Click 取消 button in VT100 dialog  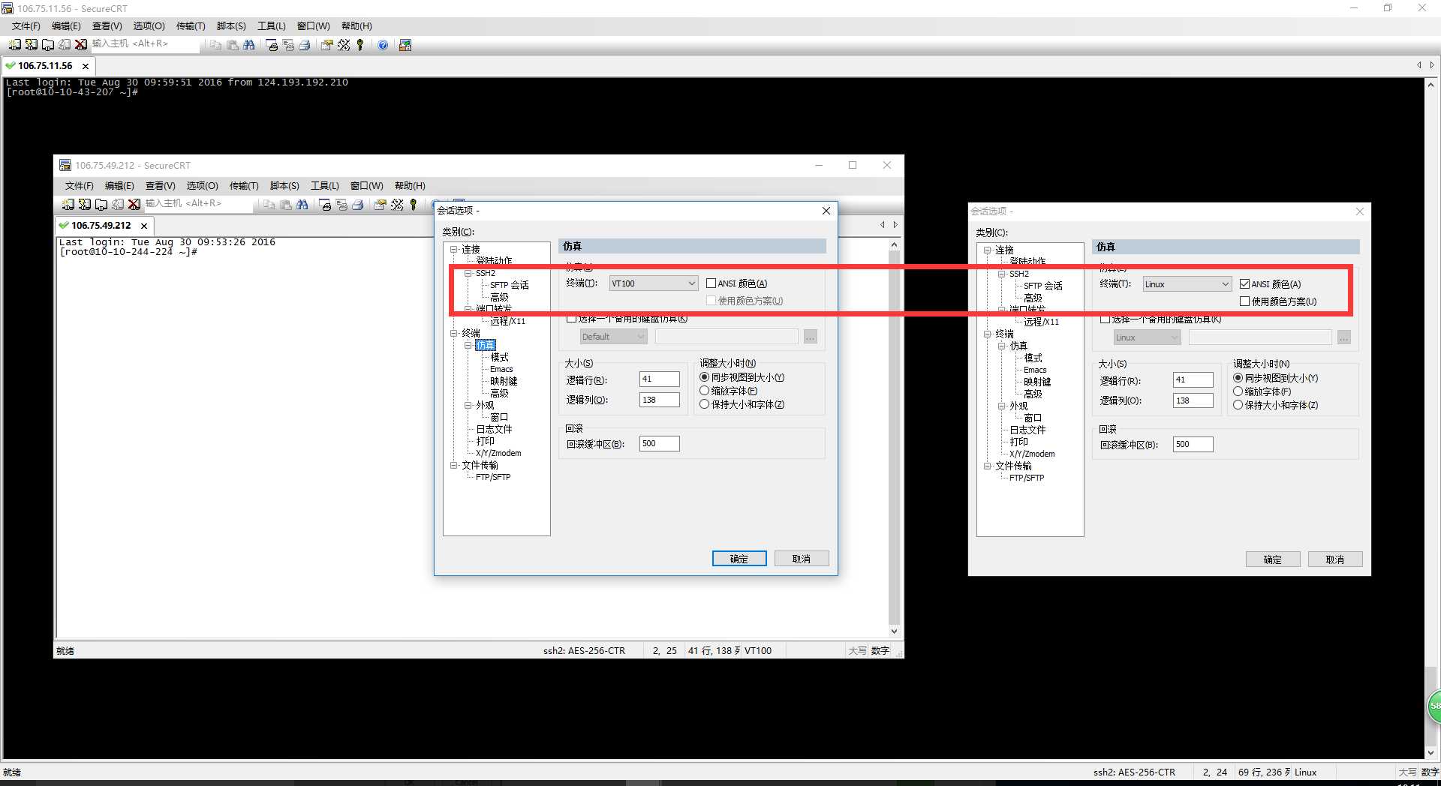(x=802, y=559)
